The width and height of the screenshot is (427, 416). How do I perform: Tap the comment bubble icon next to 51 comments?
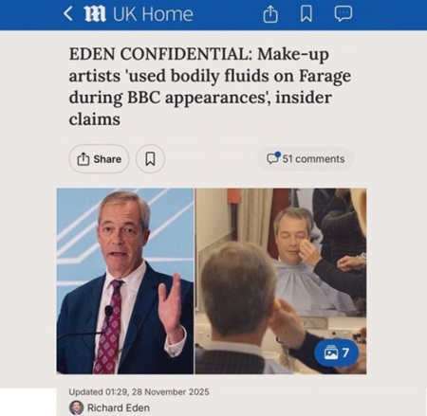coord(273,157)
